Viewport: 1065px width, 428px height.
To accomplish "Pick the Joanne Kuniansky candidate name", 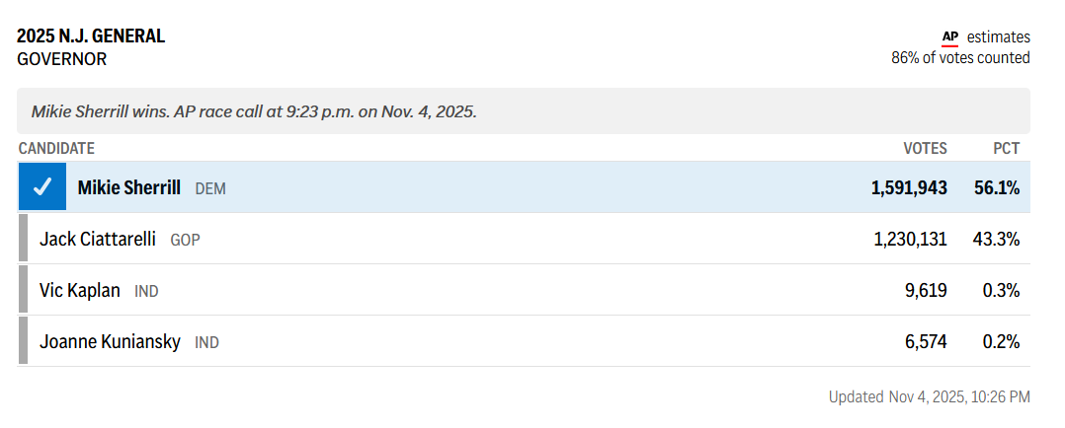I will pyautogui.click(x=110, y=342).
